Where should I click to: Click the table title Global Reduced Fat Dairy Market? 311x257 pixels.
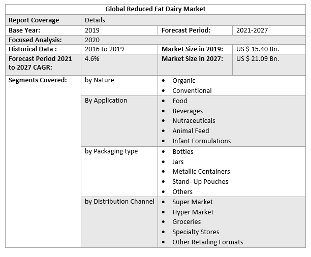(155, 9)
